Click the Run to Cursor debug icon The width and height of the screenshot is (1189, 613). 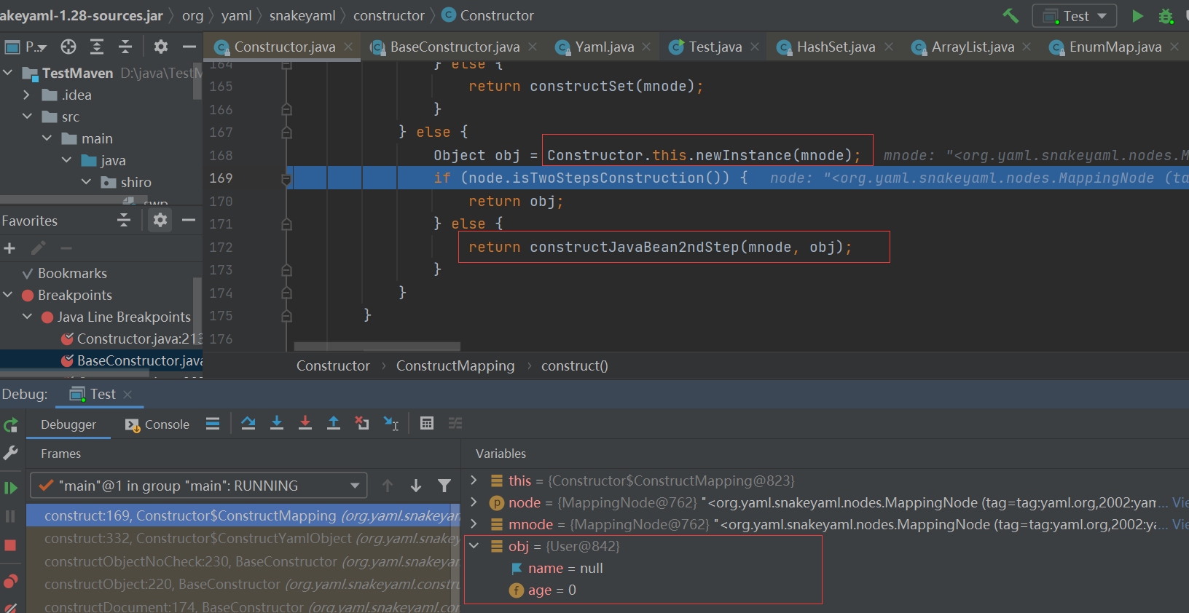(391, 423)
